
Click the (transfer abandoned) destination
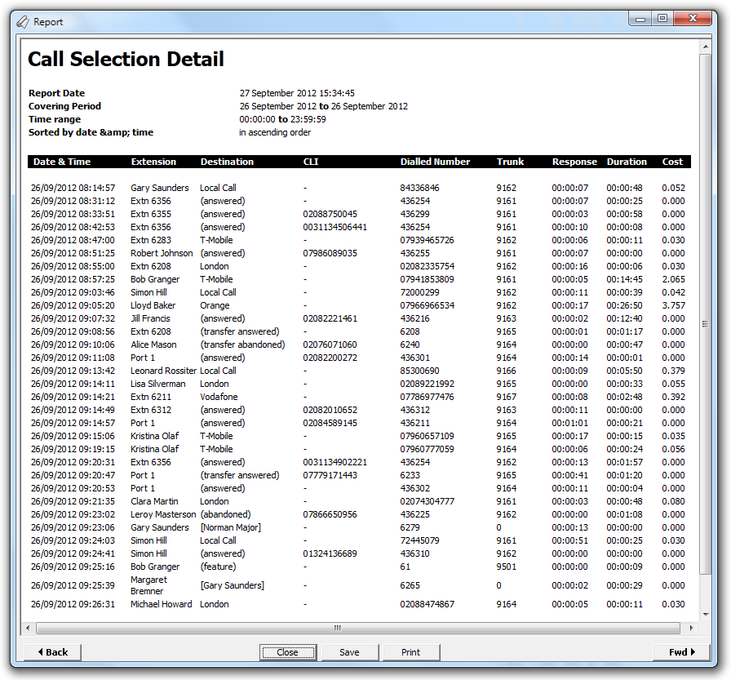tap(242, 344)
